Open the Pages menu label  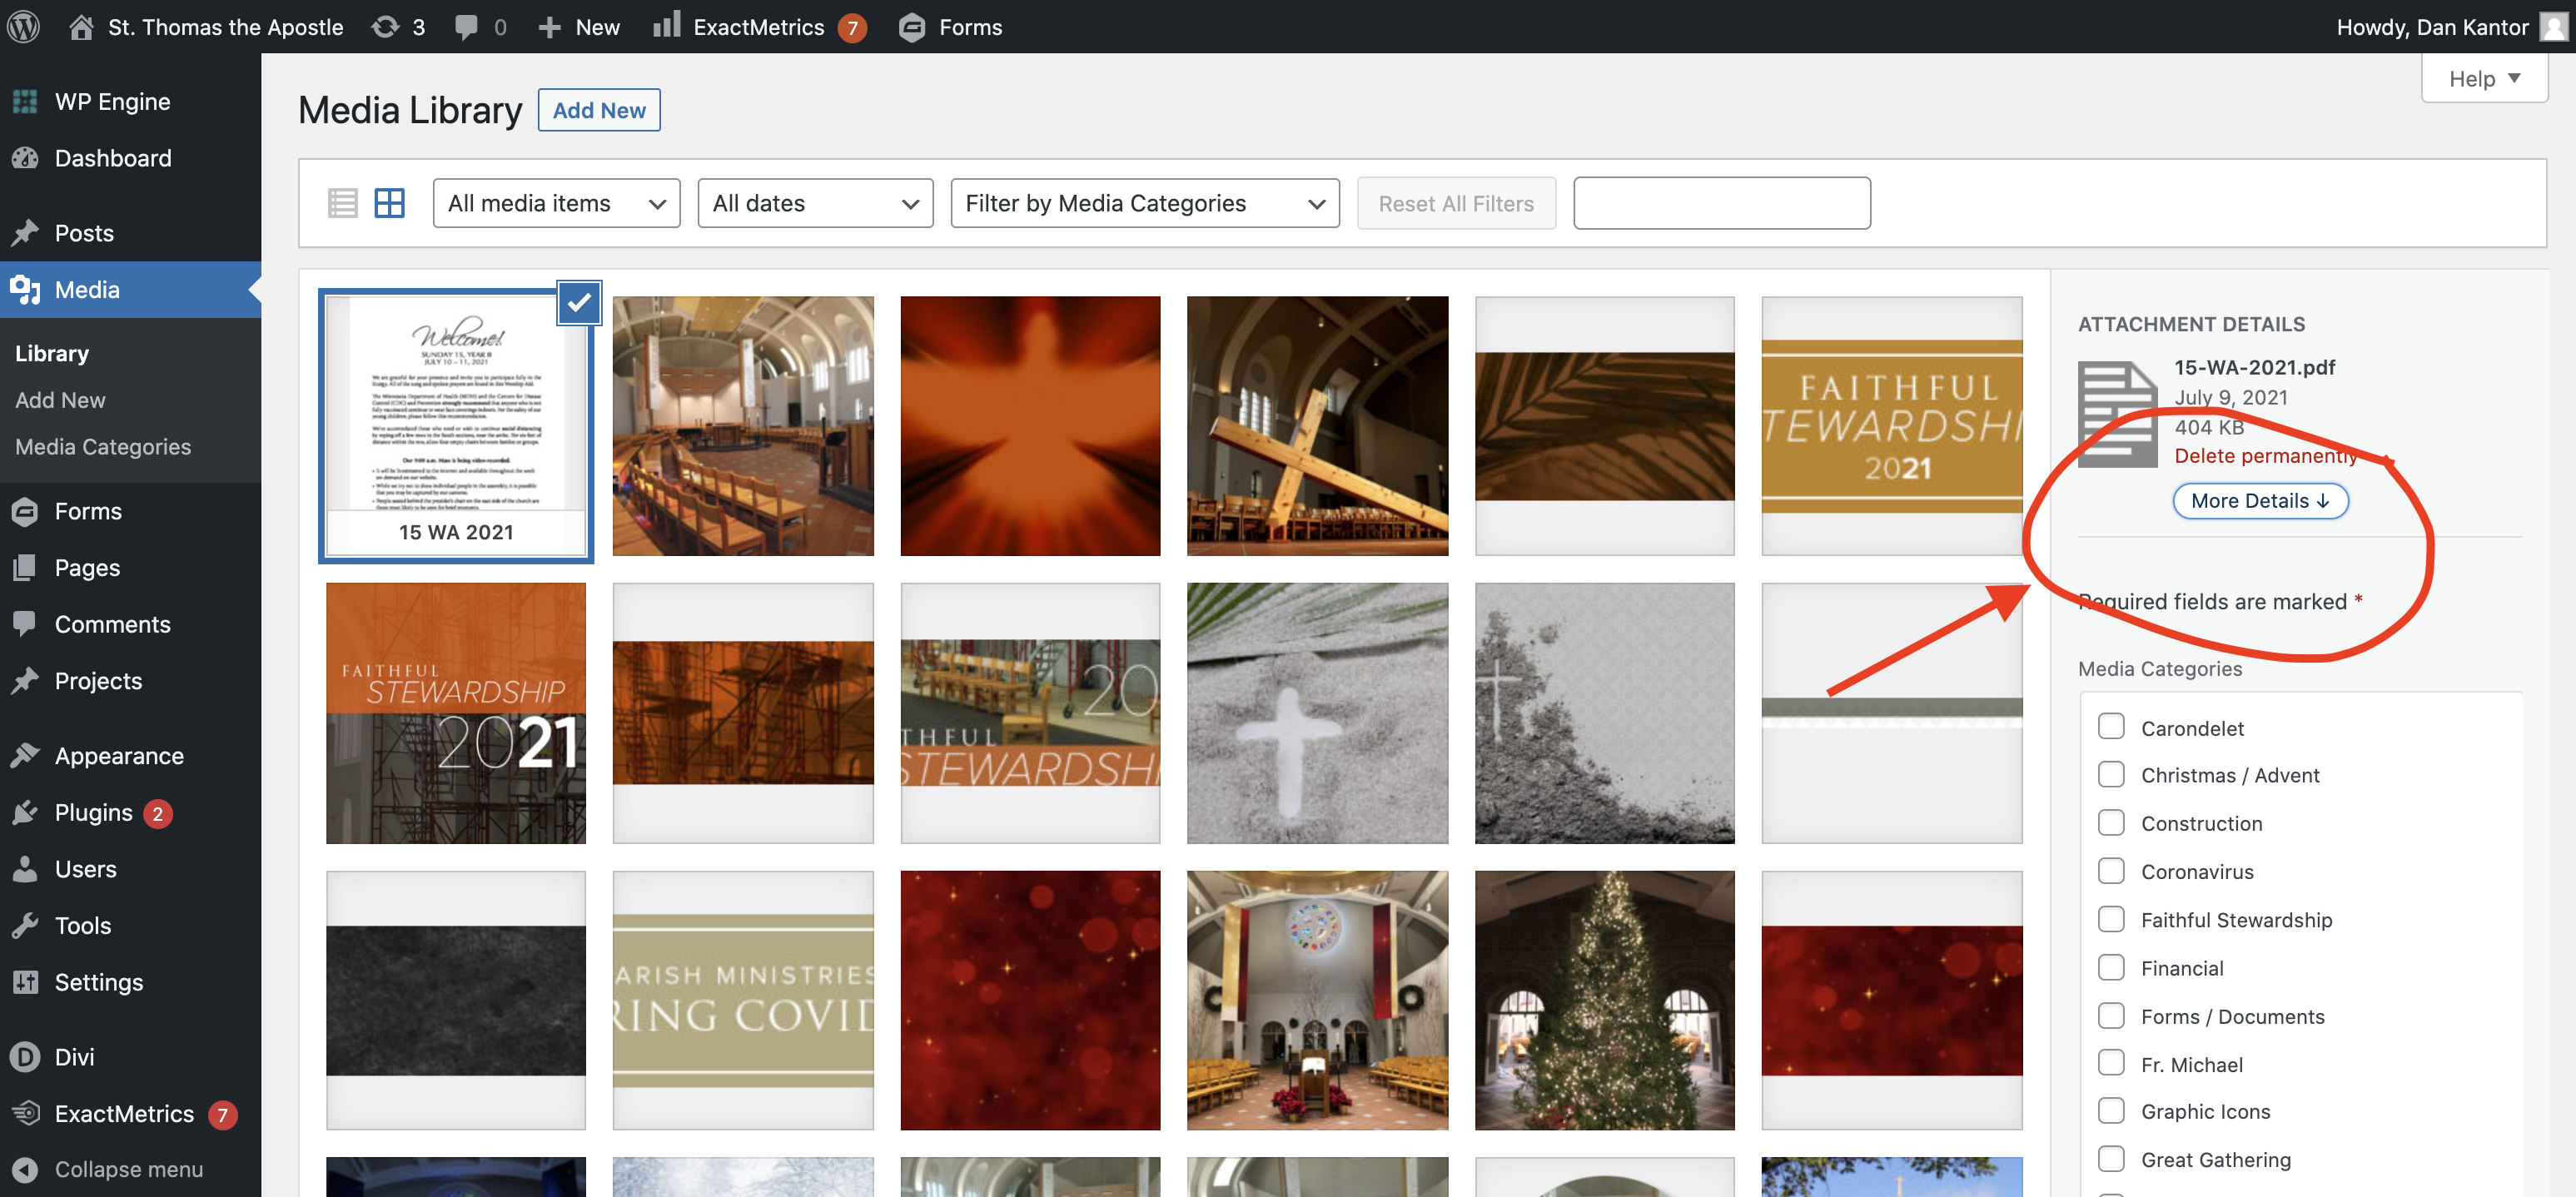(x=87, y=568)
